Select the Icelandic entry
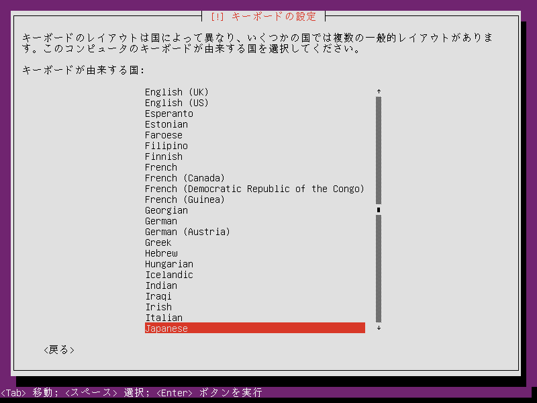This screenshot has width=537, height=403. pyautogui.click(x=168, y=275)
